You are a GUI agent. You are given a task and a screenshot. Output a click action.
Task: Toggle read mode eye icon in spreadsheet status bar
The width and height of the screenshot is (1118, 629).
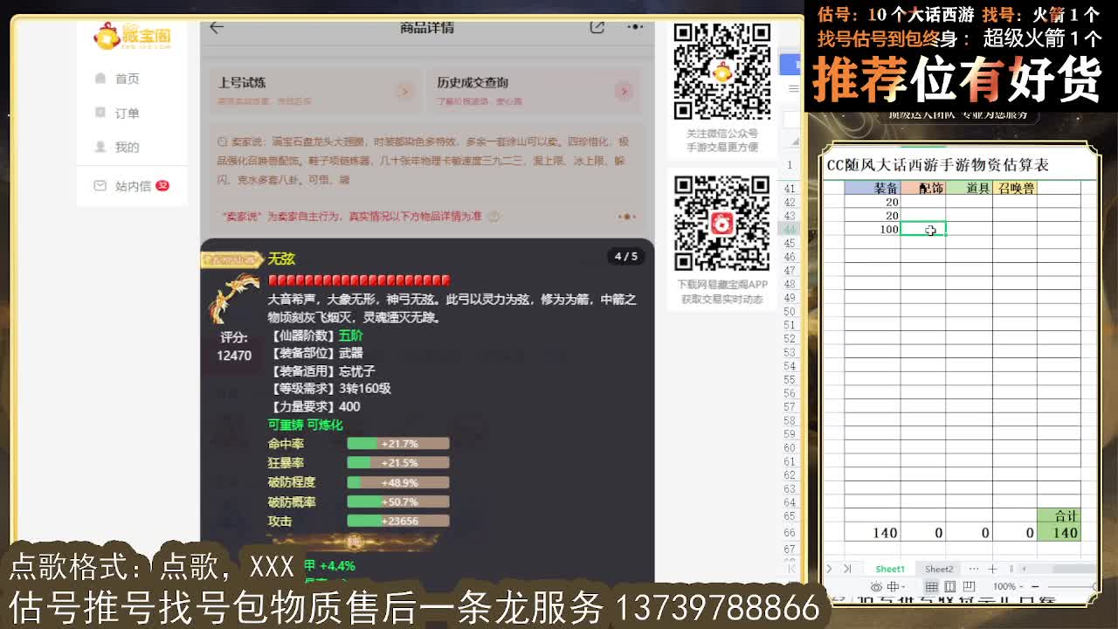877,586
